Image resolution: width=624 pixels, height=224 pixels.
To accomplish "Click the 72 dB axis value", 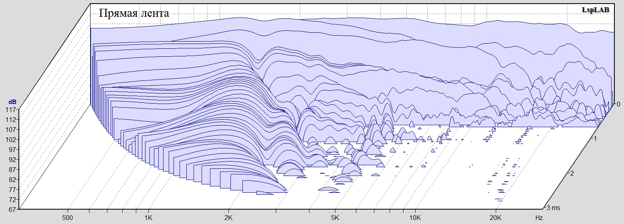I will 13,199.
